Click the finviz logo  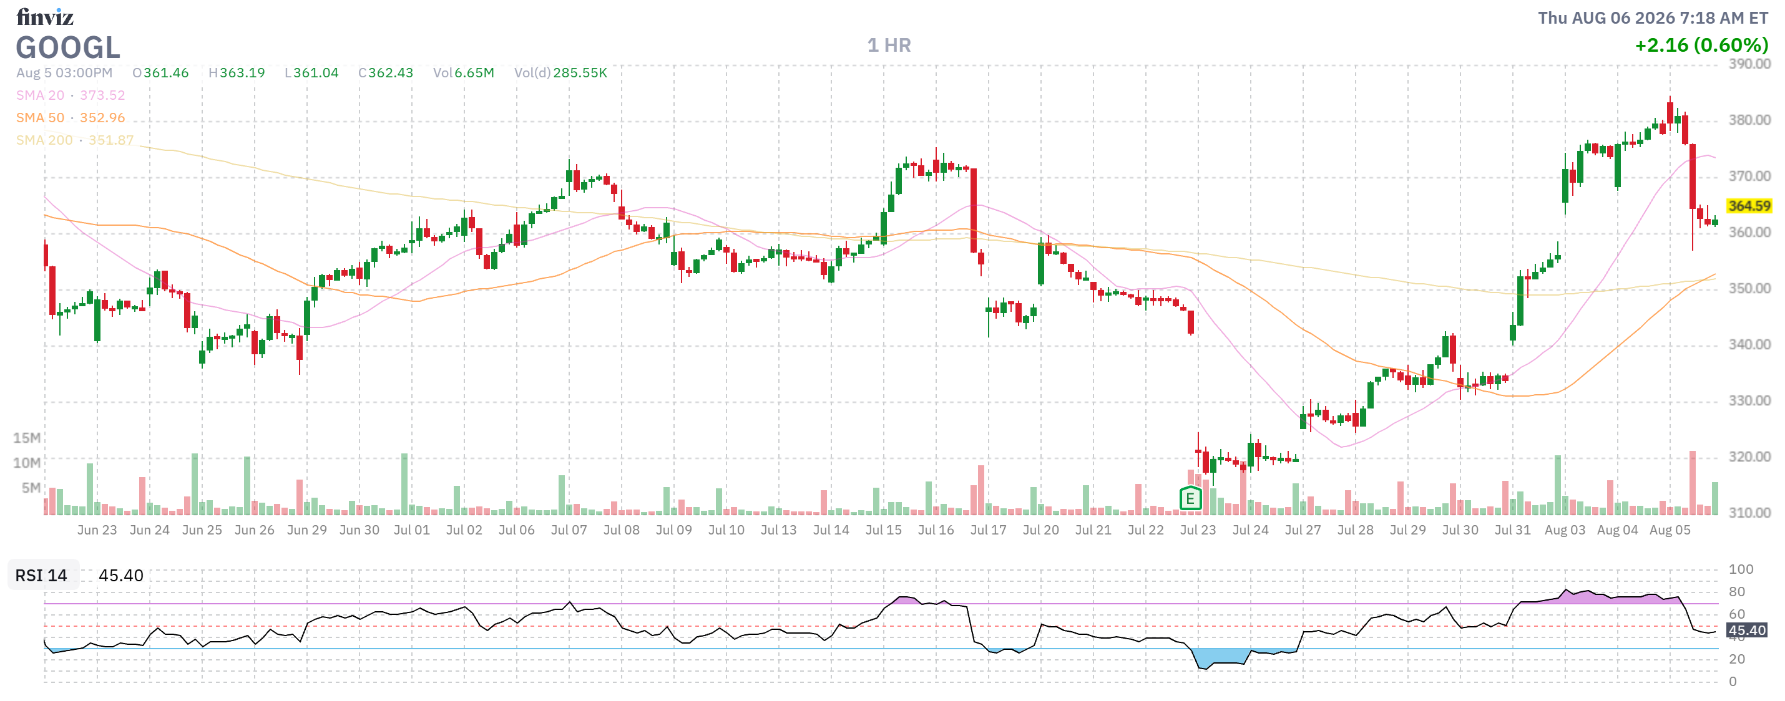point(45,17)
